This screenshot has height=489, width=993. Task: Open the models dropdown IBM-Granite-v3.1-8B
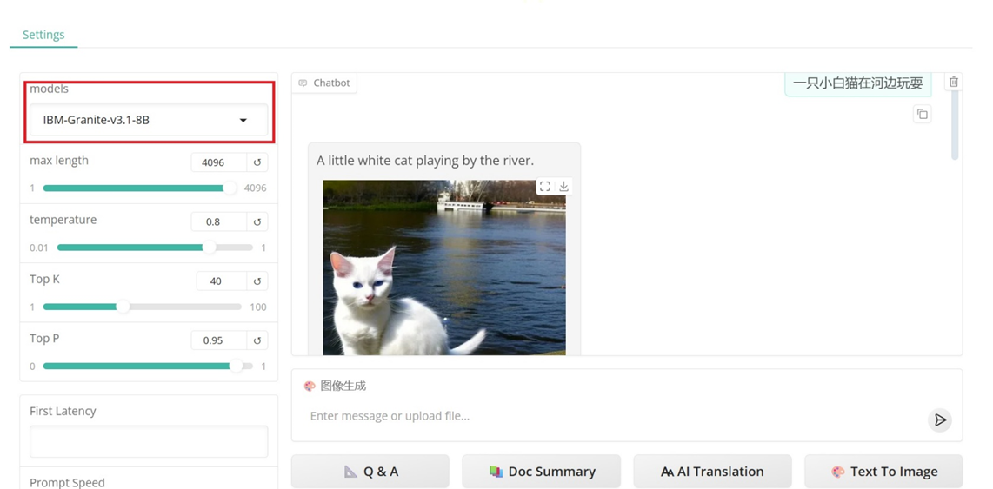point(149,120)
